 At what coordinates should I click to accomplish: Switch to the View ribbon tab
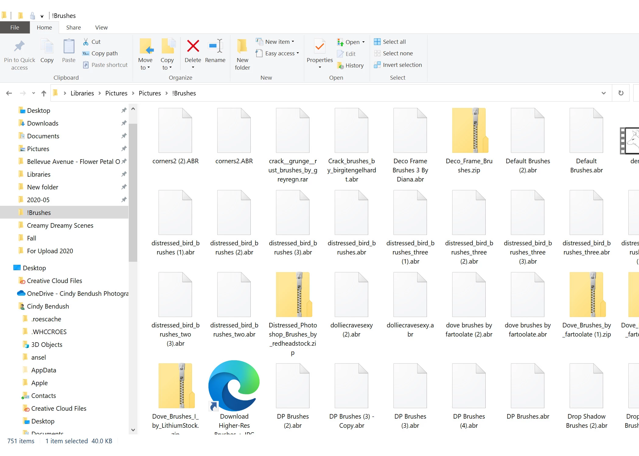[101, 27]
